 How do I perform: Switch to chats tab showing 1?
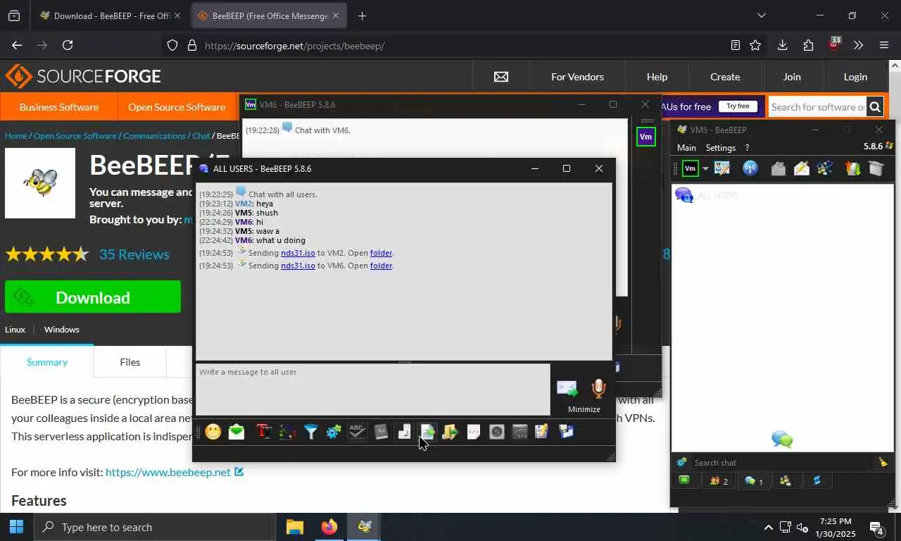(x=753, y=481)
